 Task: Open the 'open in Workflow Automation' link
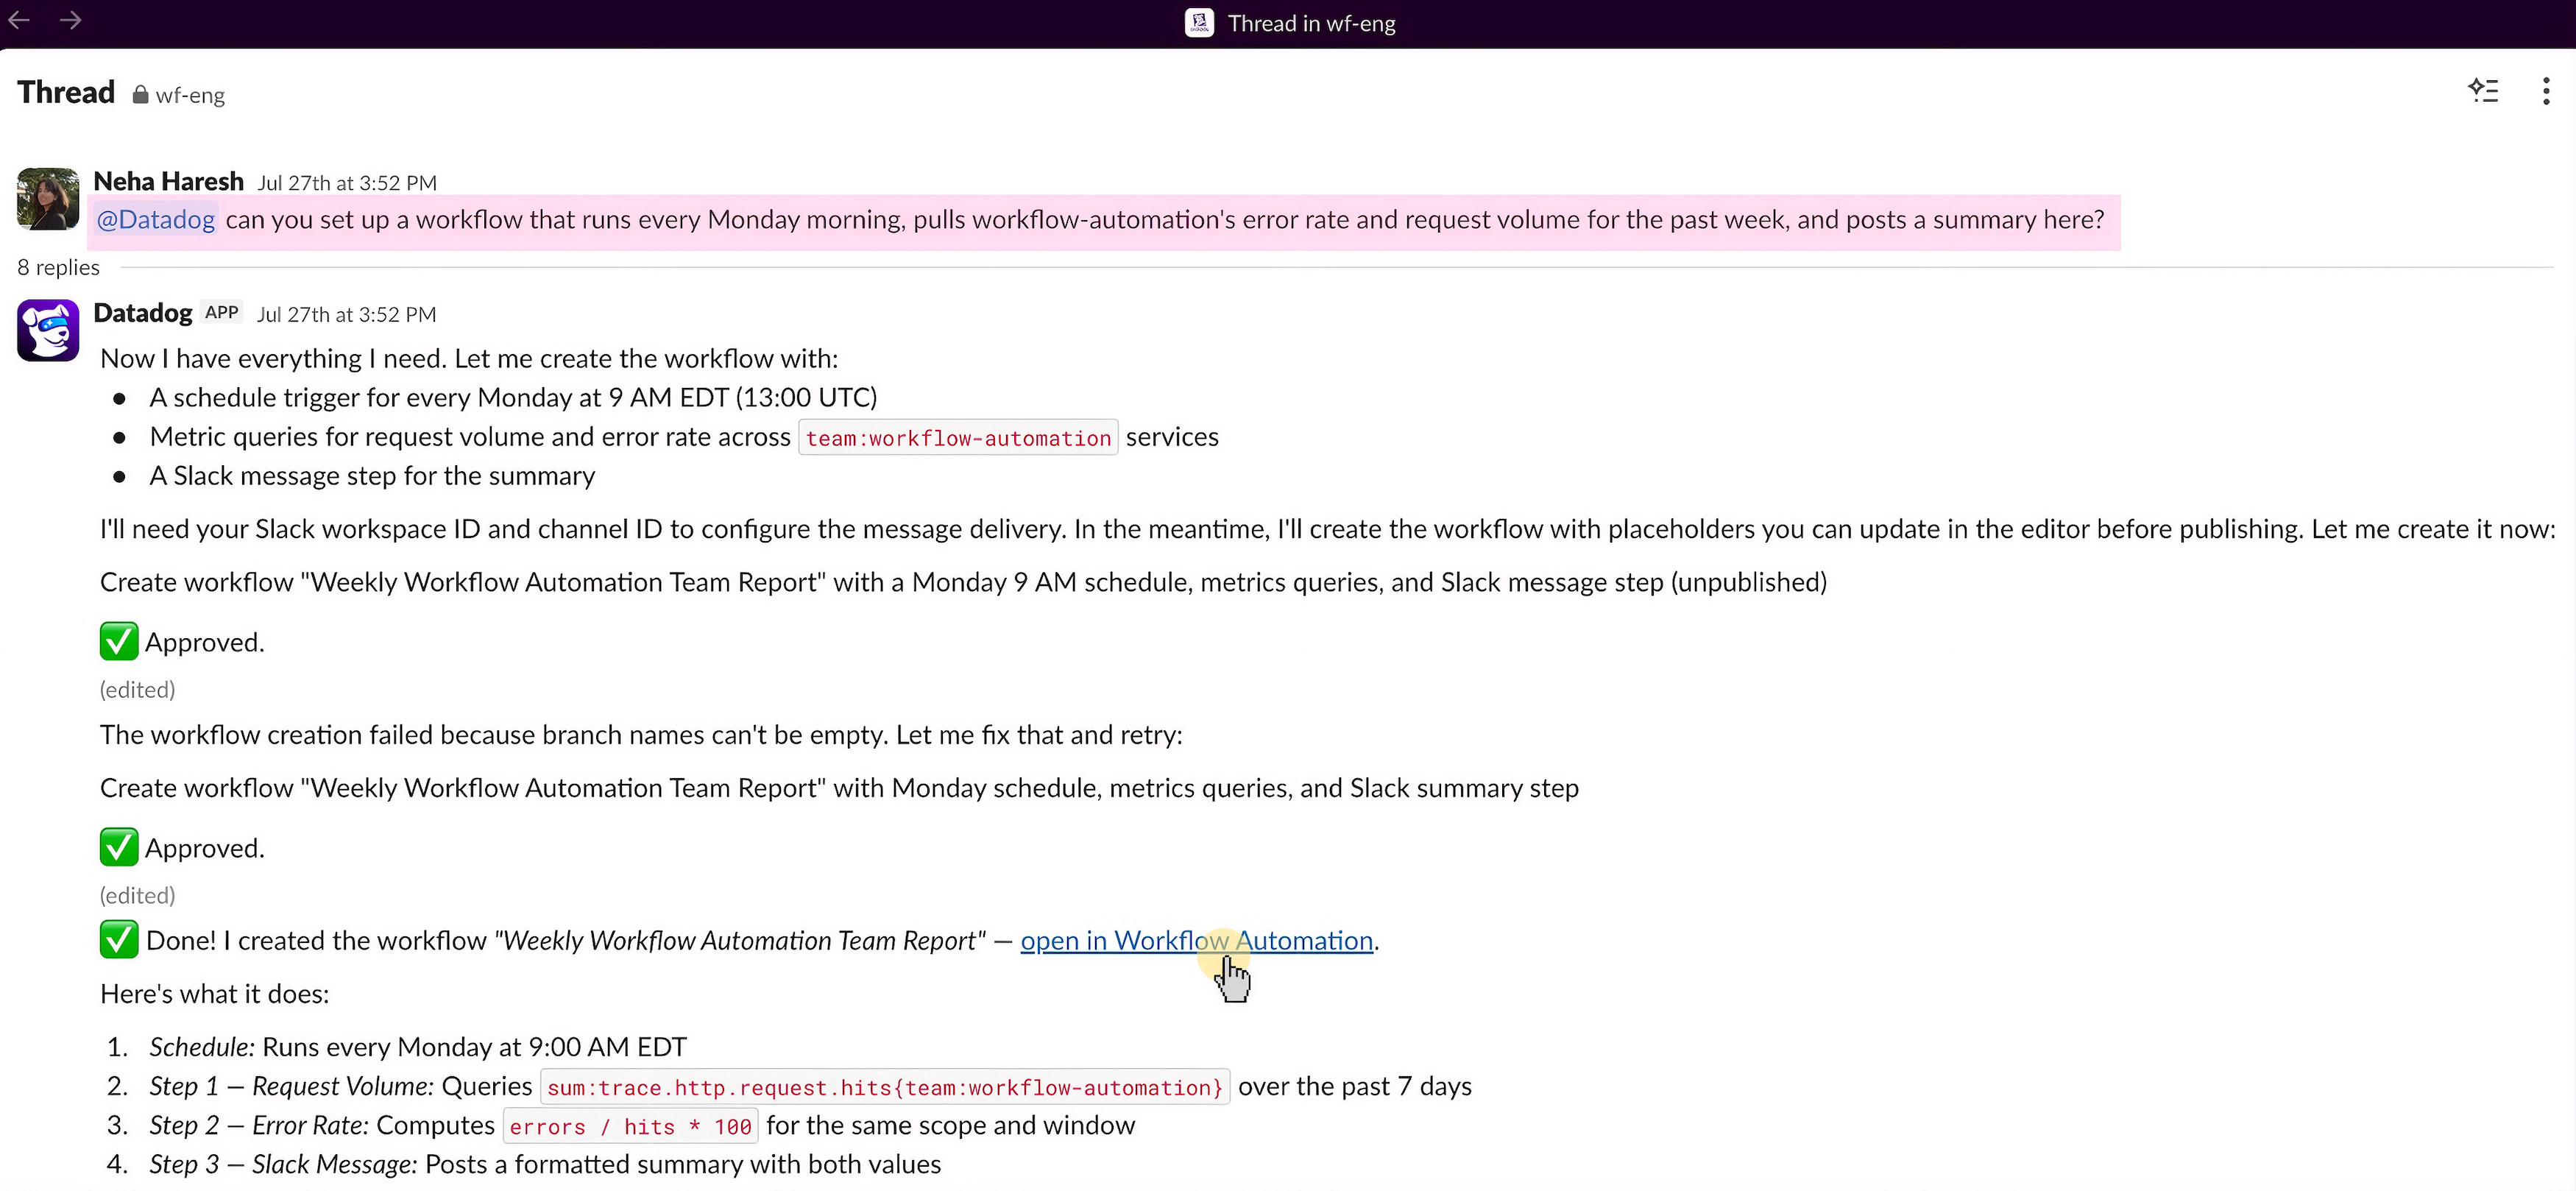[x=1196, y=940]
